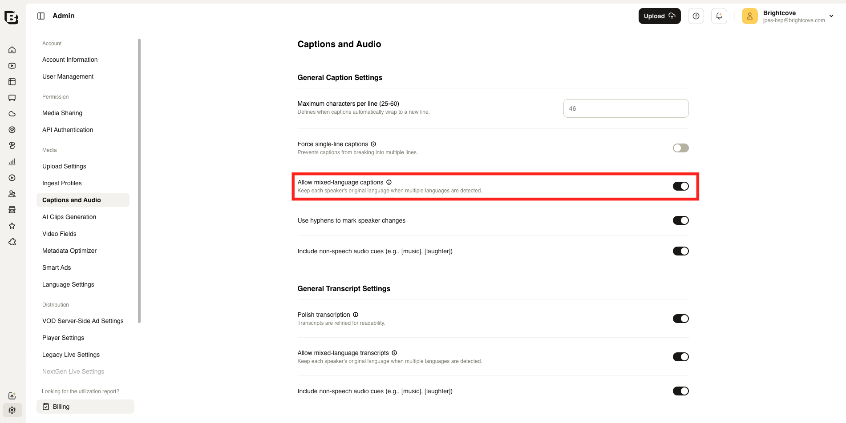
Task: Select Captions and Audio menu item
Action: point(83,200)
